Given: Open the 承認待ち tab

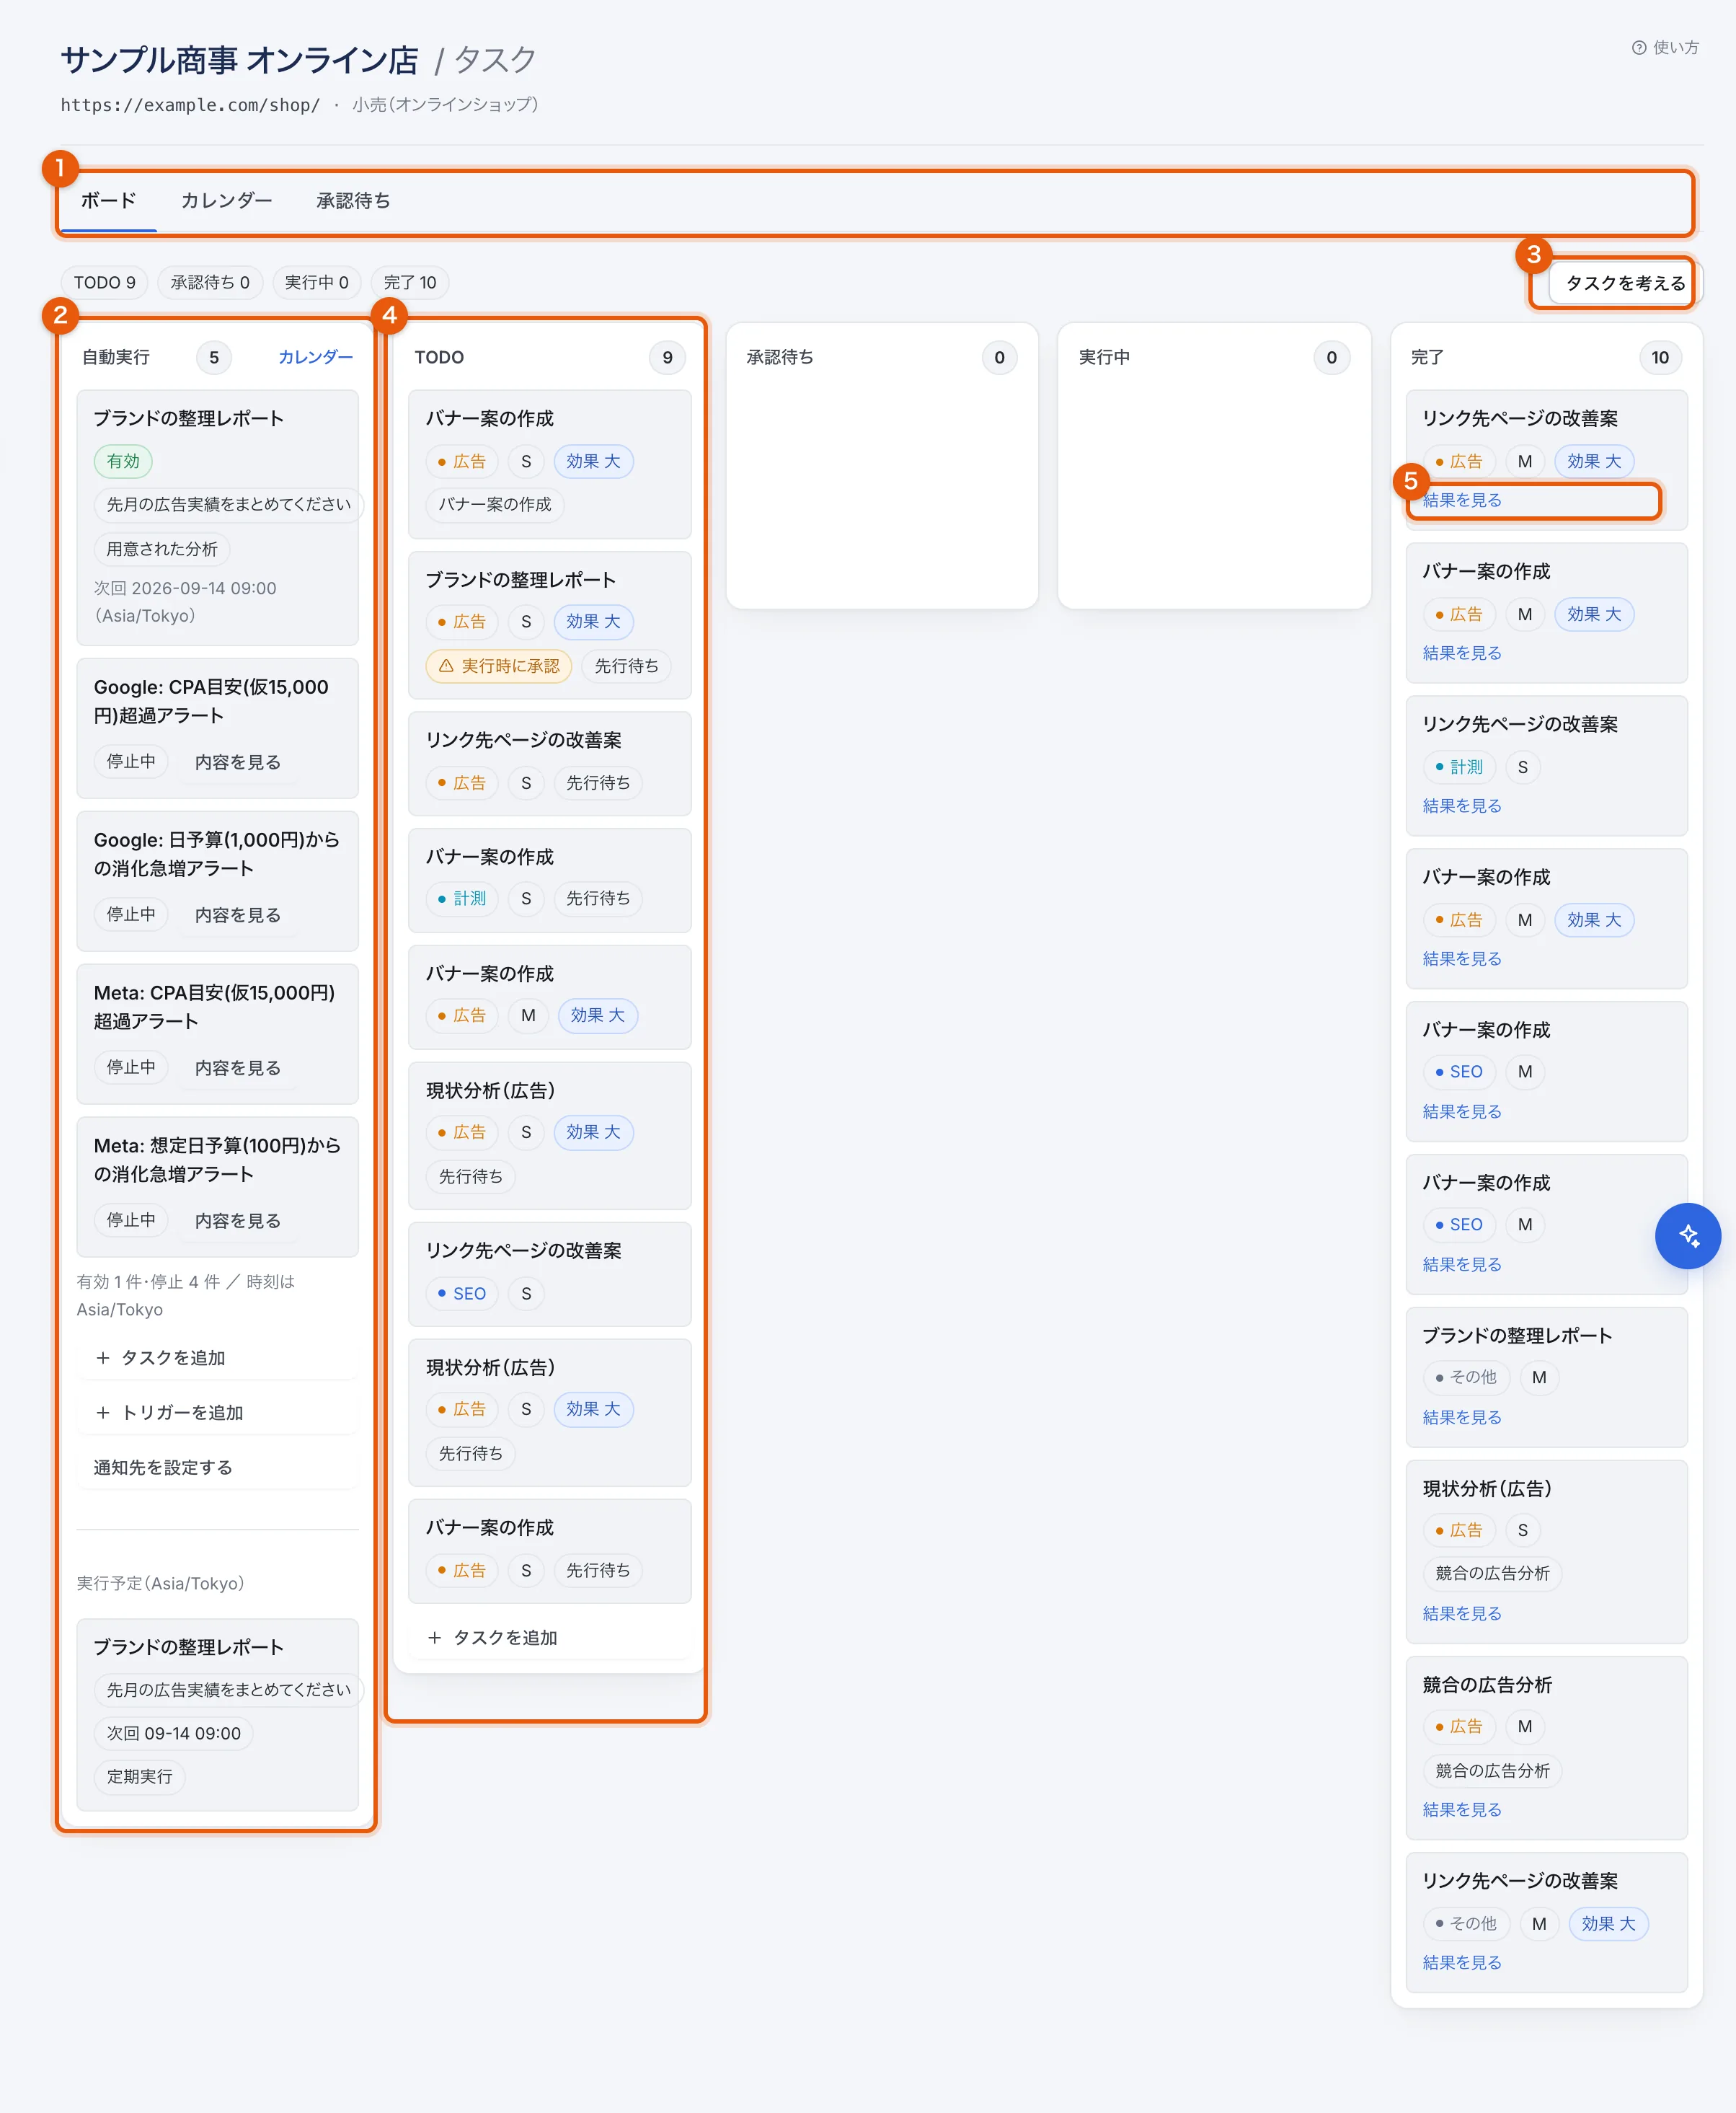Looking at the screenshot, I should [353, 201].
